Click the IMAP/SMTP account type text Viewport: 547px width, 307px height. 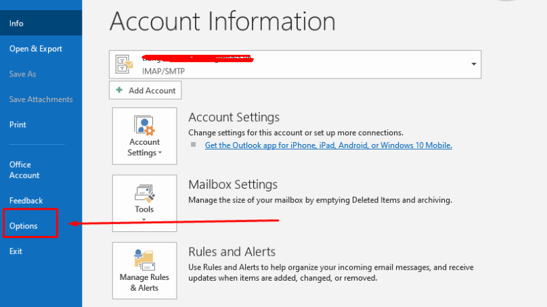pyautogui.click(x=163, y=71)
